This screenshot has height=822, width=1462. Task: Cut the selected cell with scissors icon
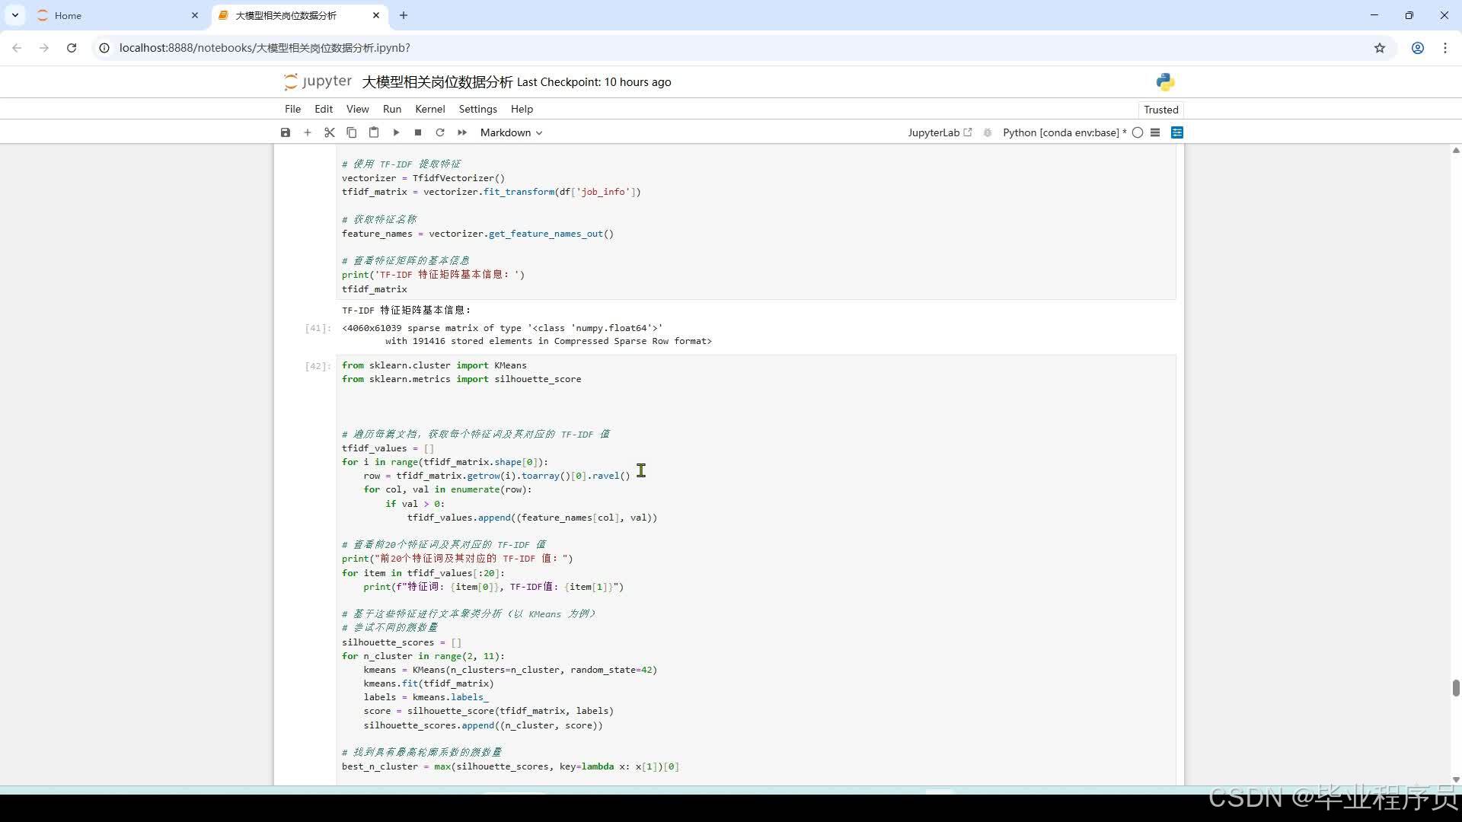[330, 132]
